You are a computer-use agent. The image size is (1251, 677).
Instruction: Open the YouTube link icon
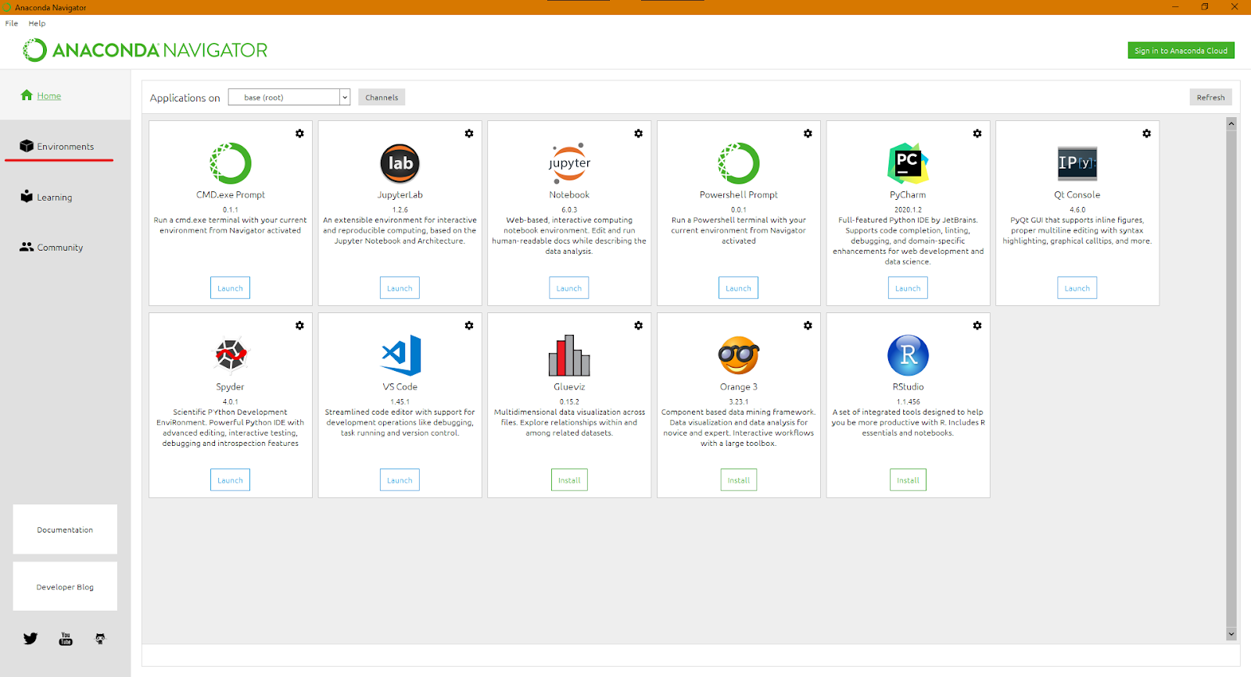click(66, 639)
